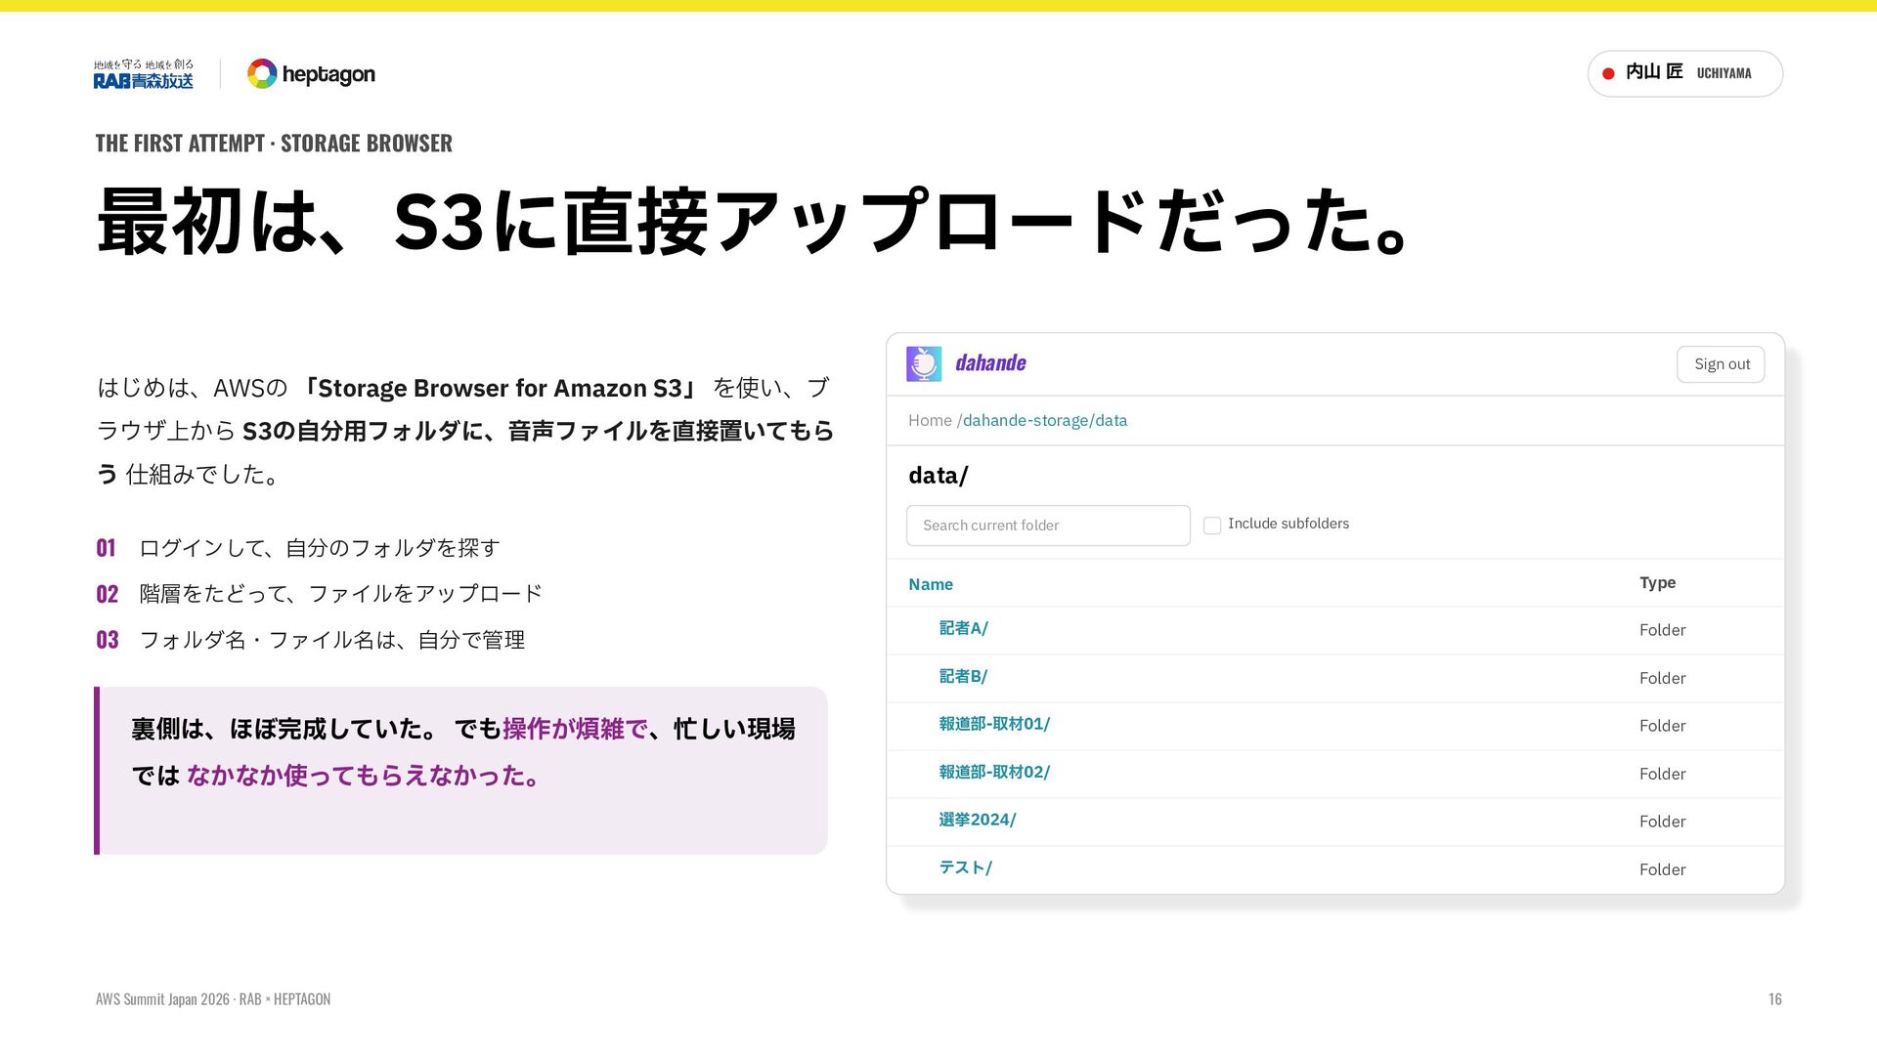Open the 記者B/ folder
Screen dimensions: 1877x1055
[x=963, y=676]
